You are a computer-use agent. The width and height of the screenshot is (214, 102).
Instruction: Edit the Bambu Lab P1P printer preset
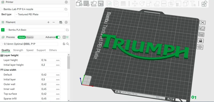pos(66,9)
